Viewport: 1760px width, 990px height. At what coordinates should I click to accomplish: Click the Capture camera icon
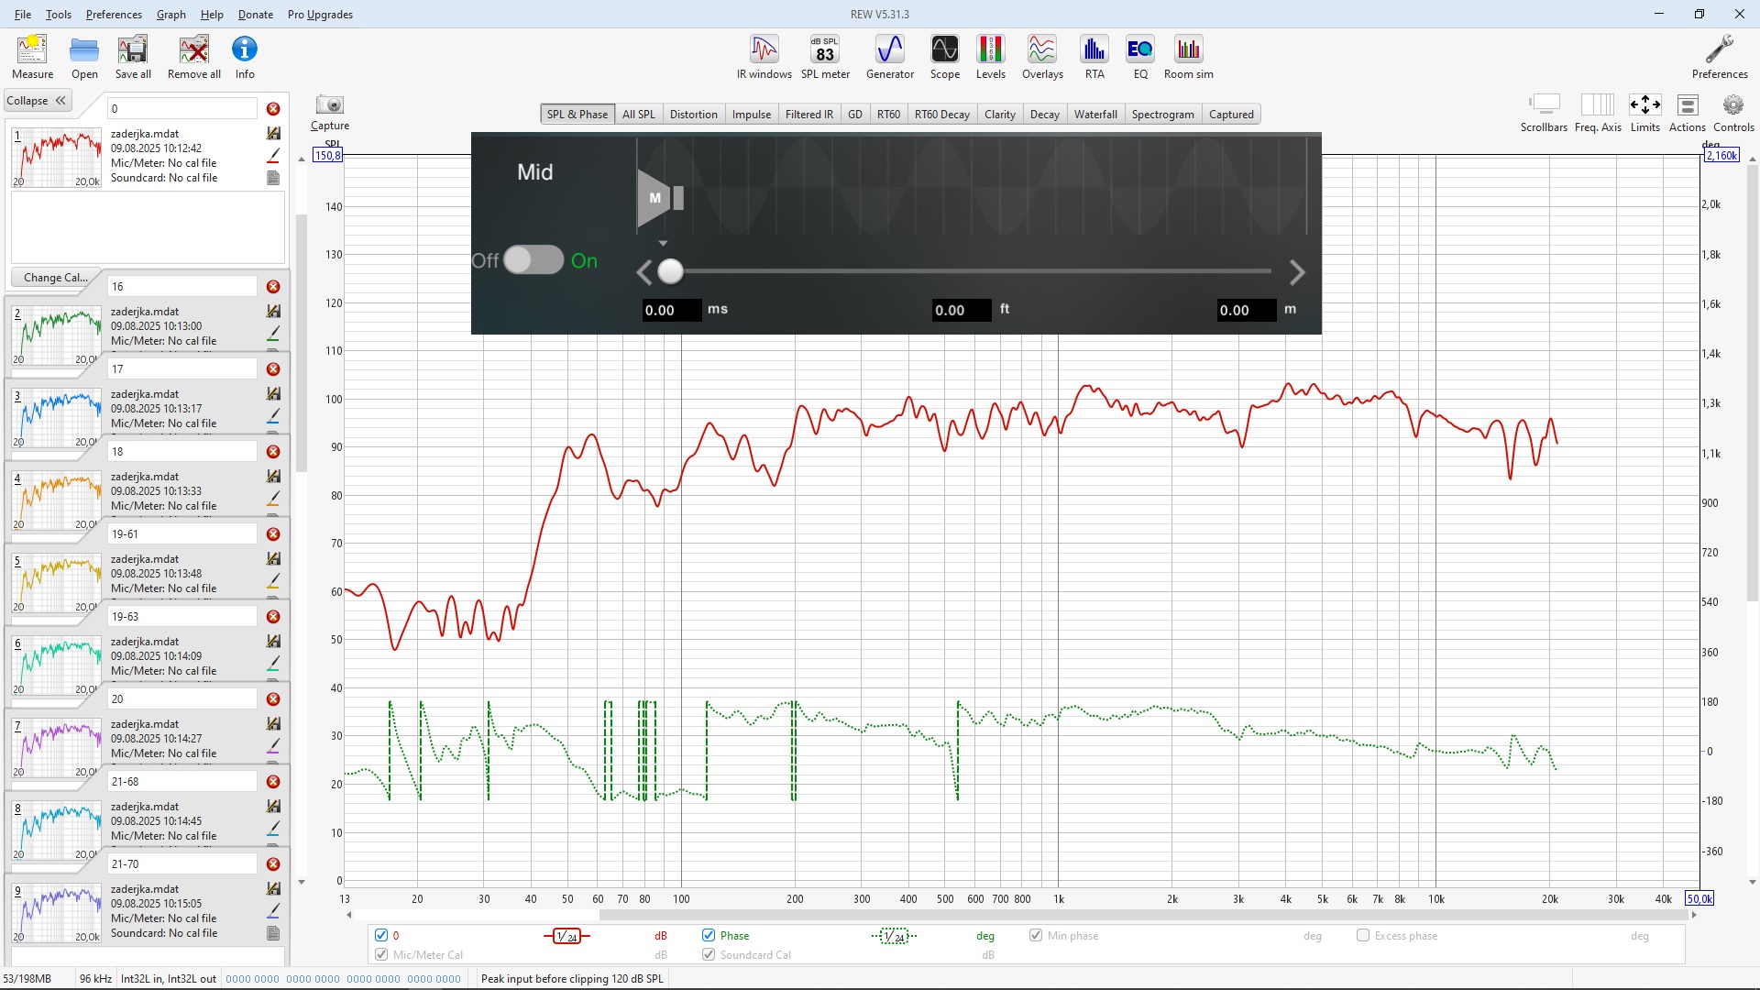(329, 105)
